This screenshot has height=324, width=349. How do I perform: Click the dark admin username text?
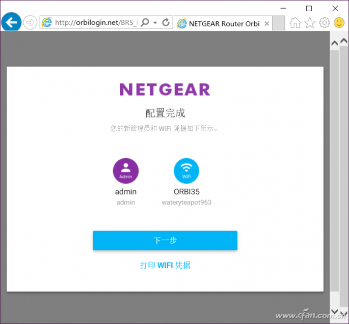[126, 192]
